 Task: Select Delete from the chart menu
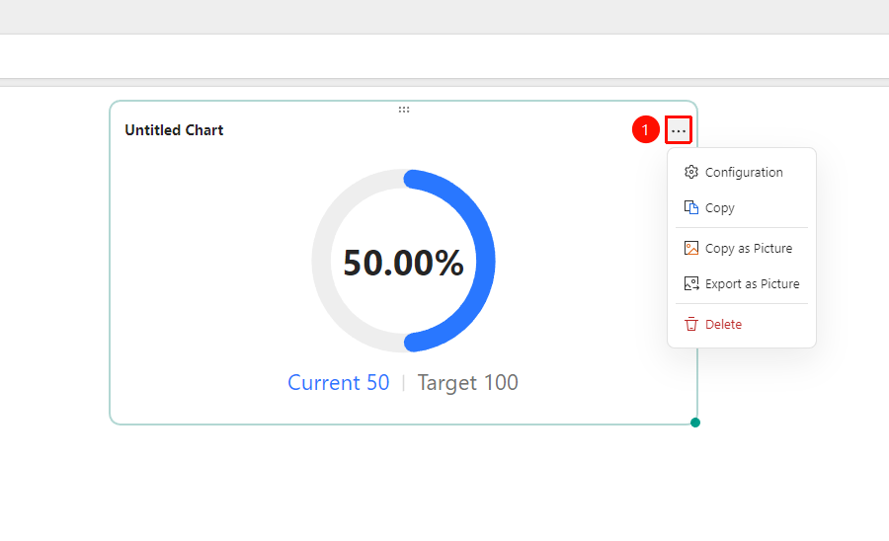tap(742, 324)
